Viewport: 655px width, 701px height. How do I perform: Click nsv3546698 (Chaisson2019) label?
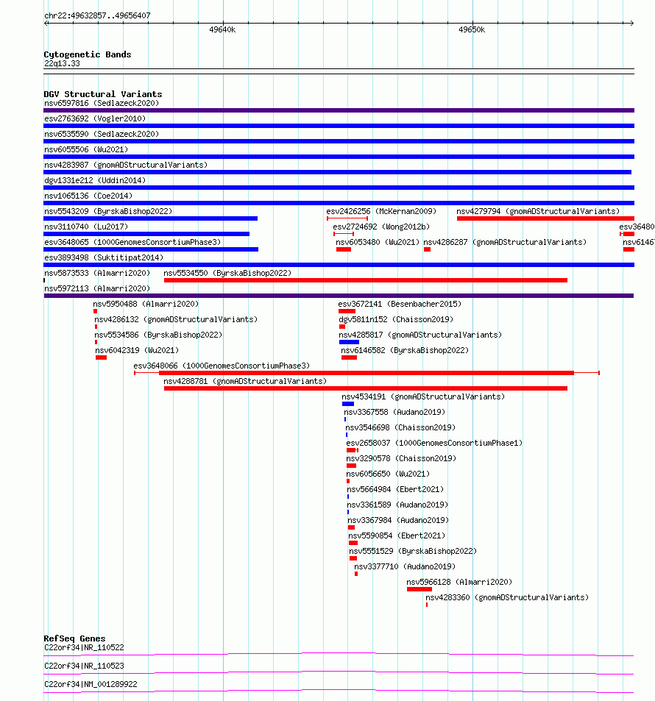point(400,427)
